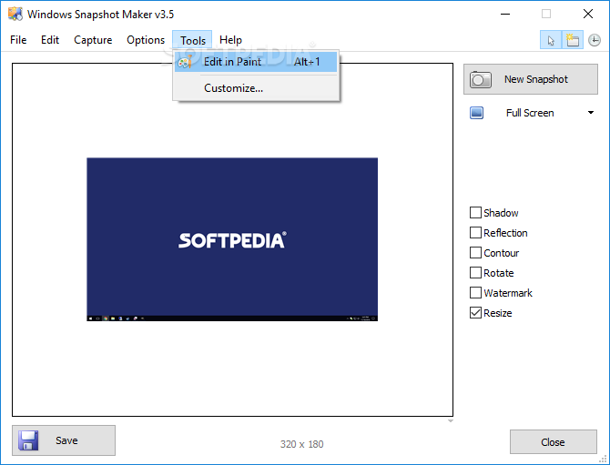Tick the Contour checkbox
Screen dimensions: 610x465
pos(475,253)
